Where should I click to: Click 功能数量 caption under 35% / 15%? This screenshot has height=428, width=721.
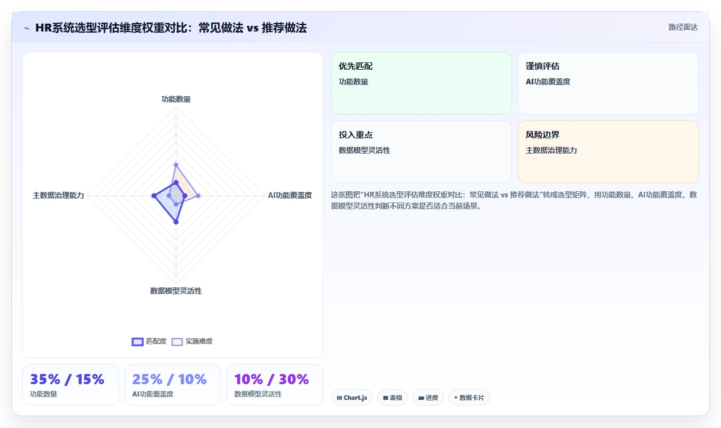coord(43,394)
